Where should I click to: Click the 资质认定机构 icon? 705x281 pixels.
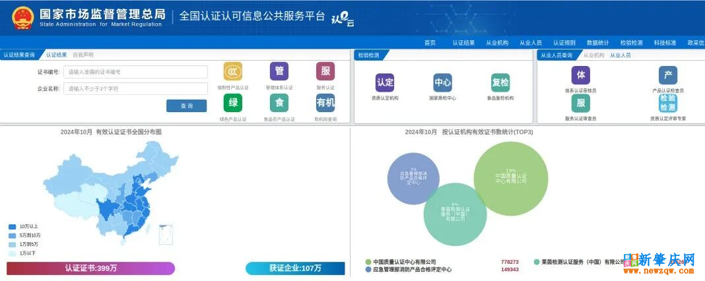click(385, 83)
